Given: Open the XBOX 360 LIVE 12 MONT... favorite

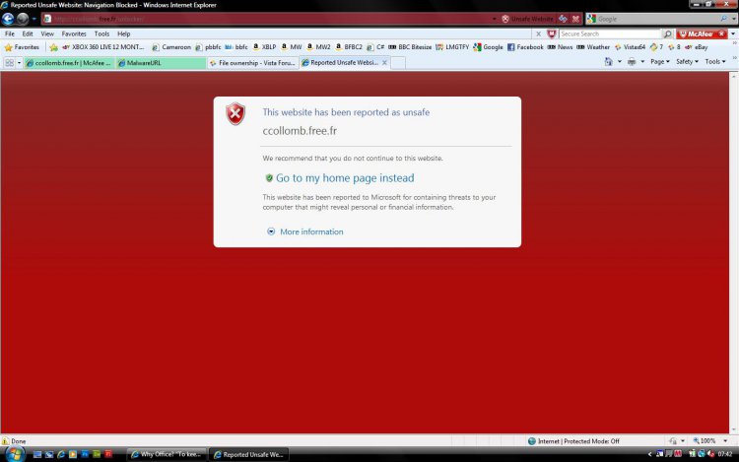Looking at the screenshot, I should 102,47.
